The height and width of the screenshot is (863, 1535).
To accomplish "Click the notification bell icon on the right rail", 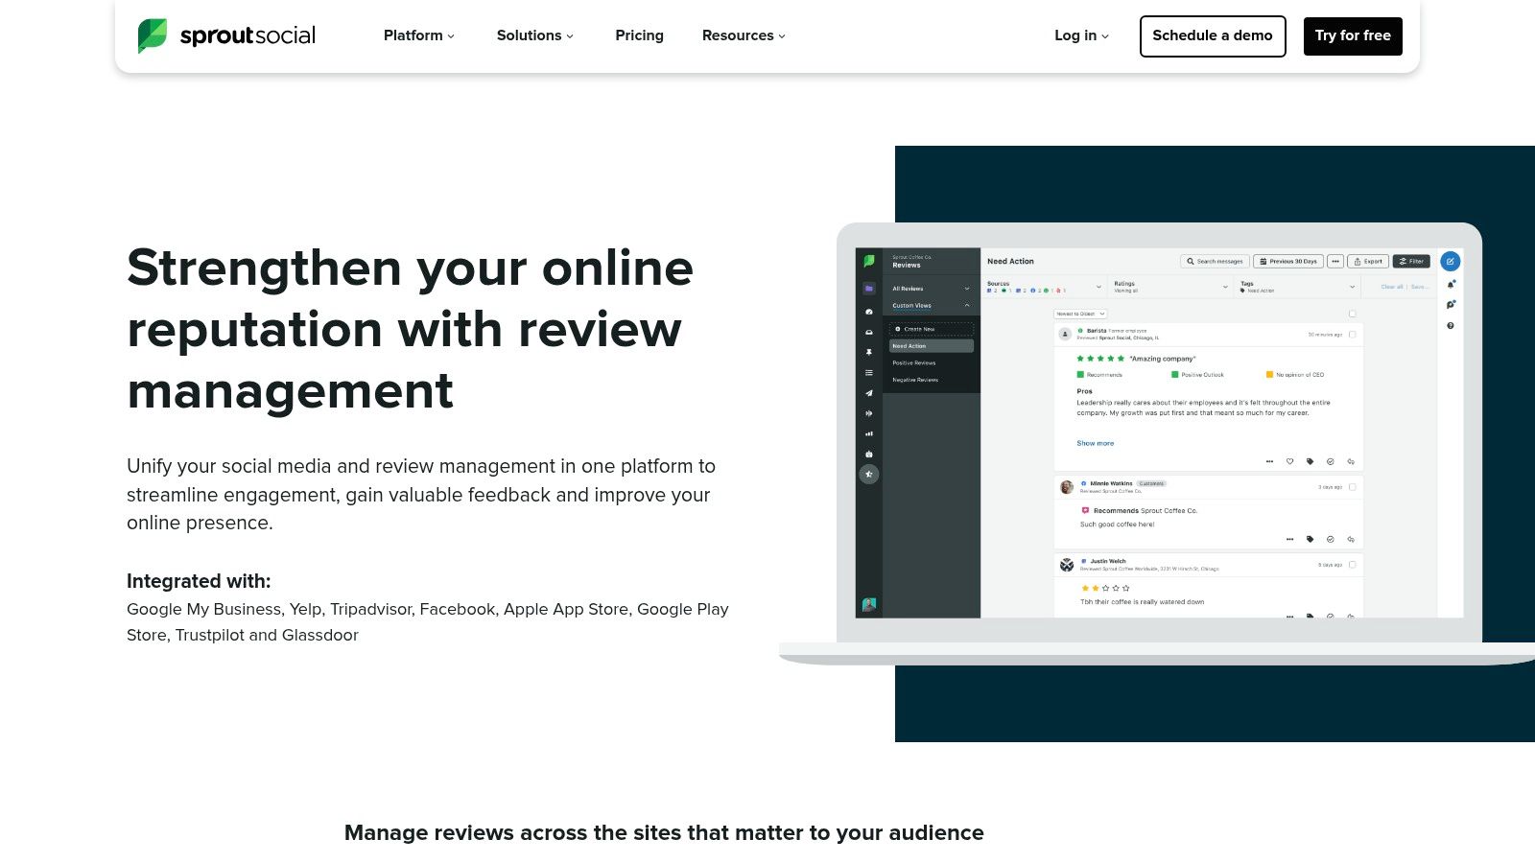I will 1451,285.
